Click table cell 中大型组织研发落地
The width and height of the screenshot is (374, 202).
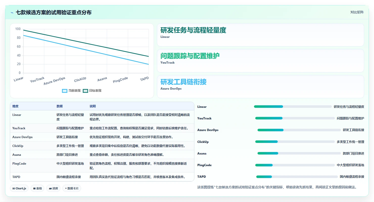pos(70,164)
